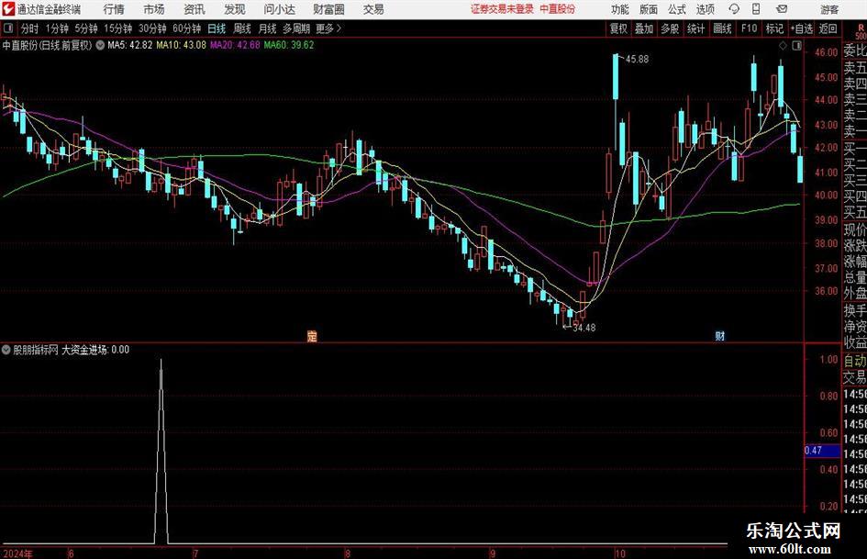Click the diamond icon above price axis
Viewport: 867px width, 559px height.
[783, 45]
